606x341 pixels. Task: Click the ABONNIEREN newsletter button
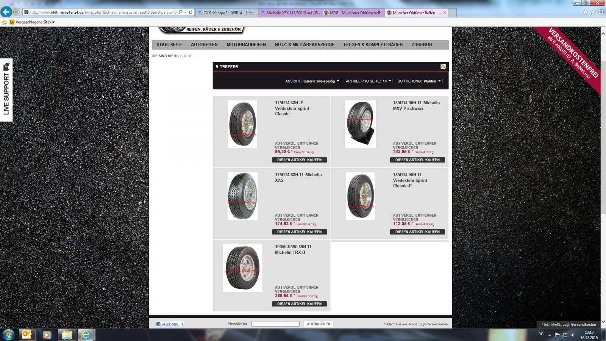click(x=319, y=324)
